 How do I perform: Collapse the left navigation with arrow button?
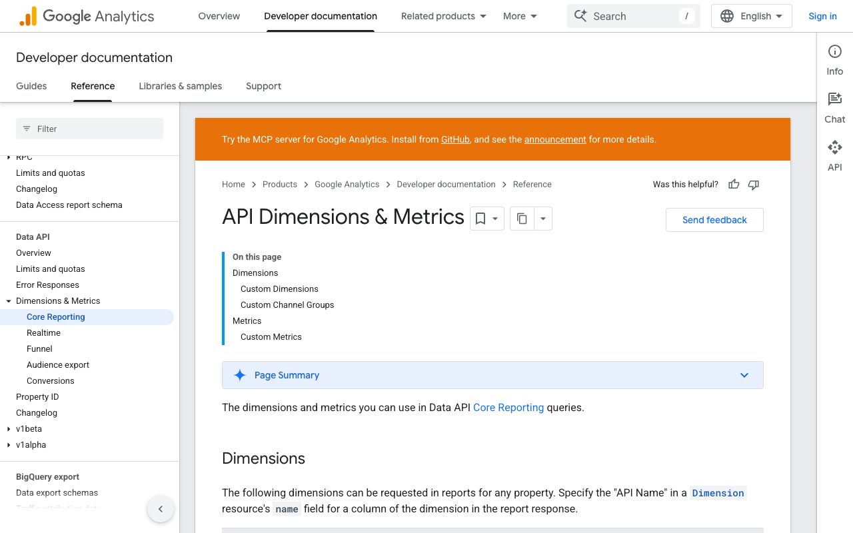point(161,509)
